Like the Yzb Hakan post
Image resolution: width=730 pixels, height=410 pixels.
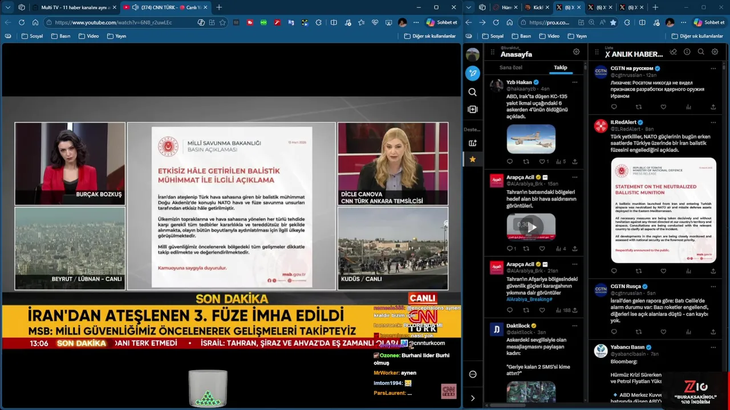pos(542,161)
